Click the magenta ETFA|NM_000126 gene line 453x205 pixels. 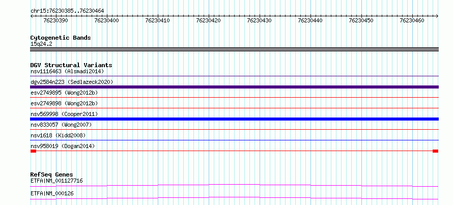234,198
